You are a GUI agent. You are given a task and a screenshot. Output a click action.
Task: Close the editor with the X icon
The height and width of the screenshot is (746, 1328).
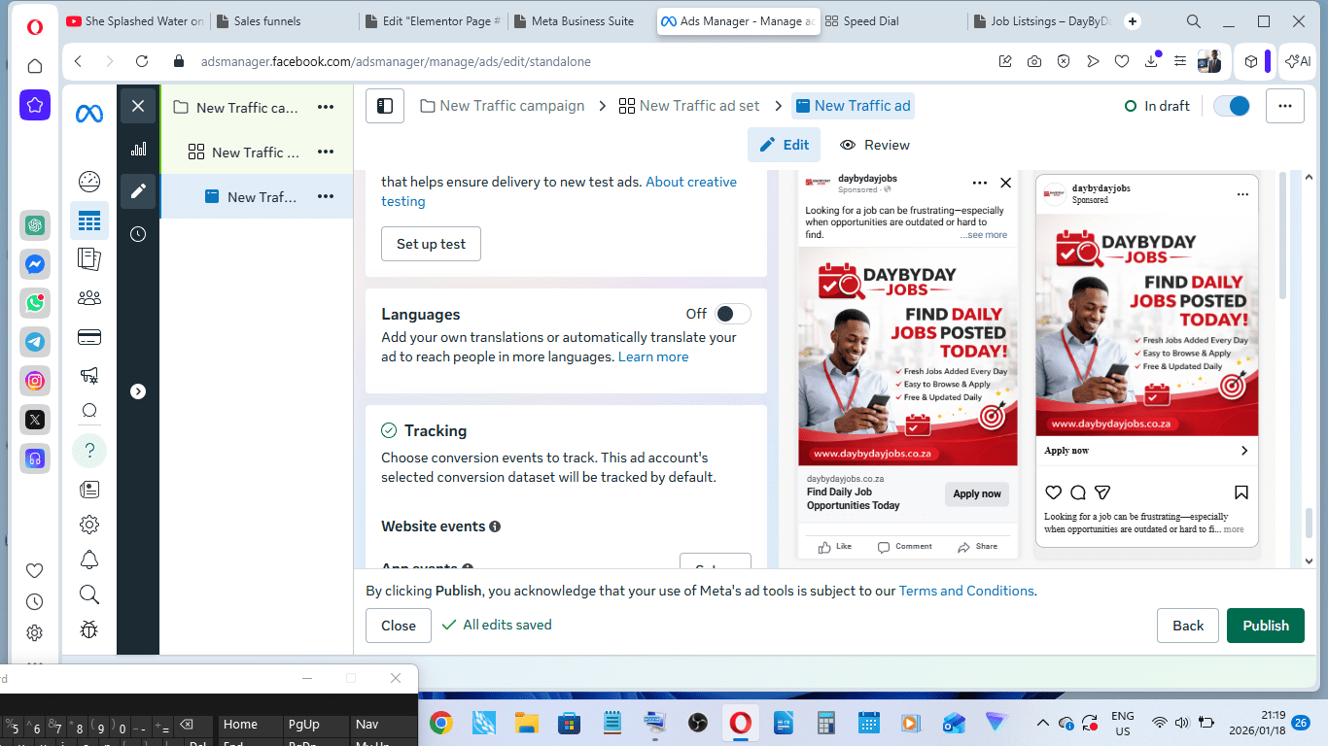tap(138, 106)
